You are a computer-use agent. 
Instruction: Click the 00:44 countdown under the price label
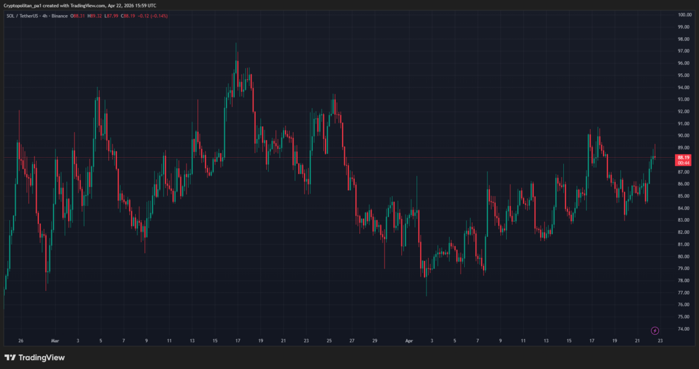click(x=683, y=163)
